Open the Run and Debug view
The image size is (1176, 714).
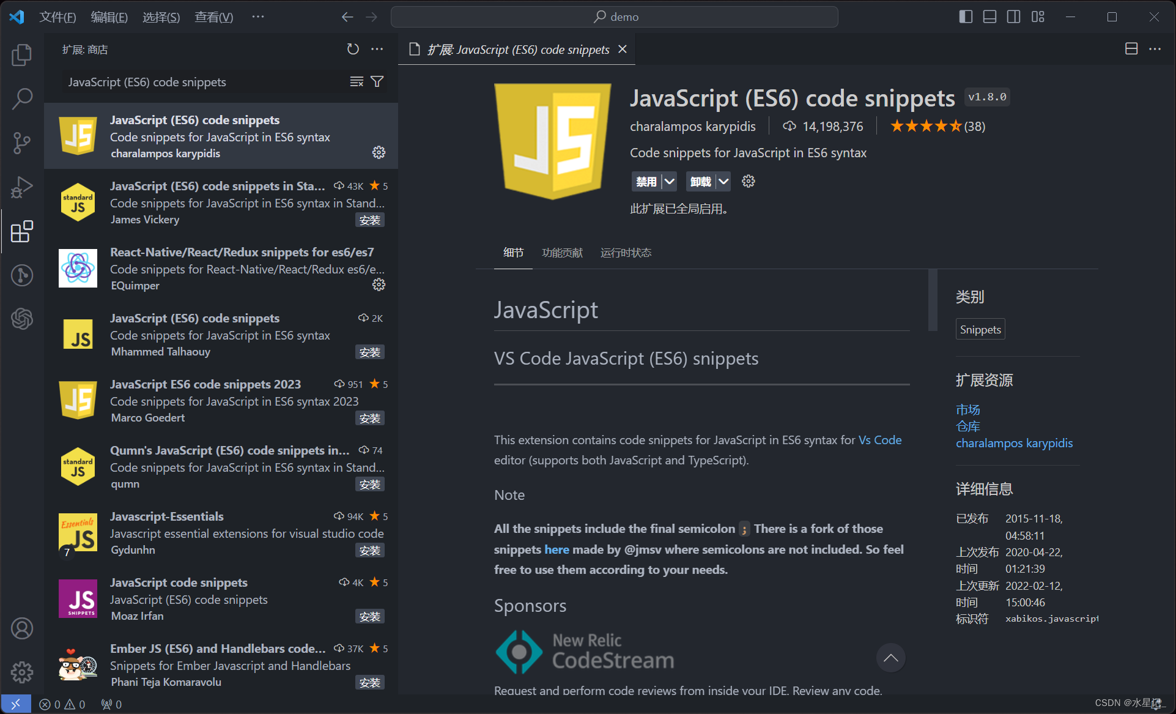click(x=22, y=187)
